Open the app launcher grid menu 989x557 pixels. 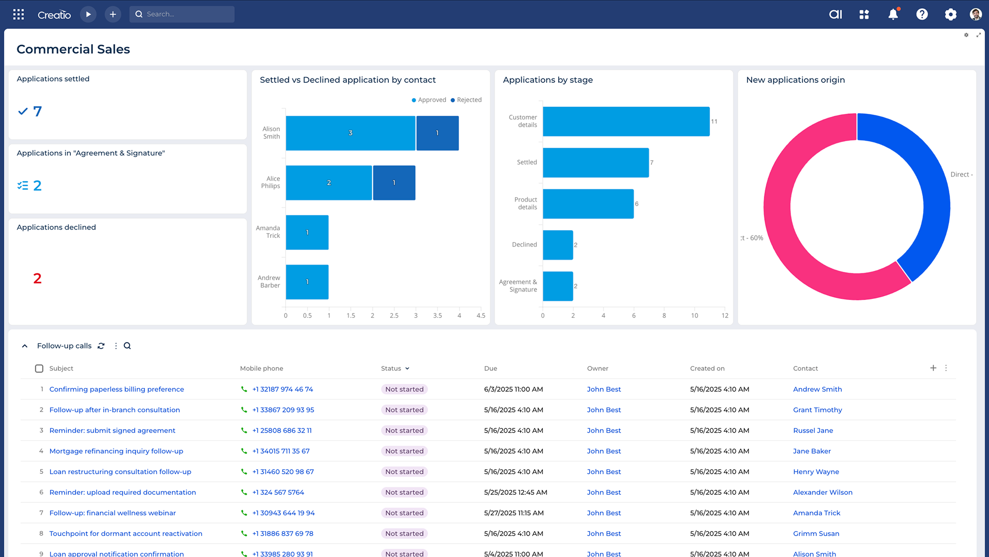19,14
